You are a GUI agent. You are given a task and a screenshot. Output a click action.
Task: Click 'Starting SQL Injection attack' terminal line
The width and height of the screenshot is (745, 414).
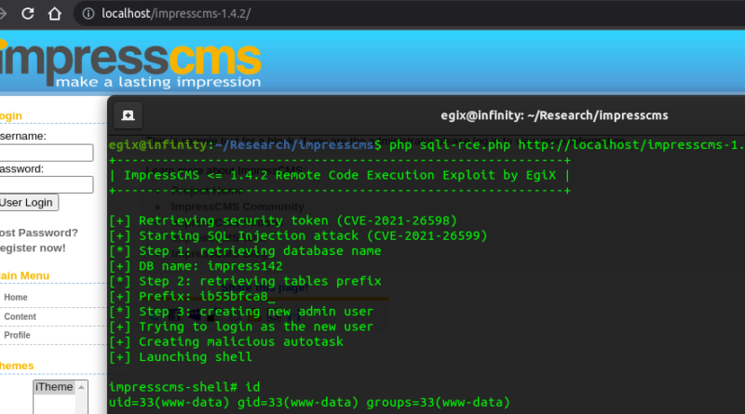click(x=298, y=236)
